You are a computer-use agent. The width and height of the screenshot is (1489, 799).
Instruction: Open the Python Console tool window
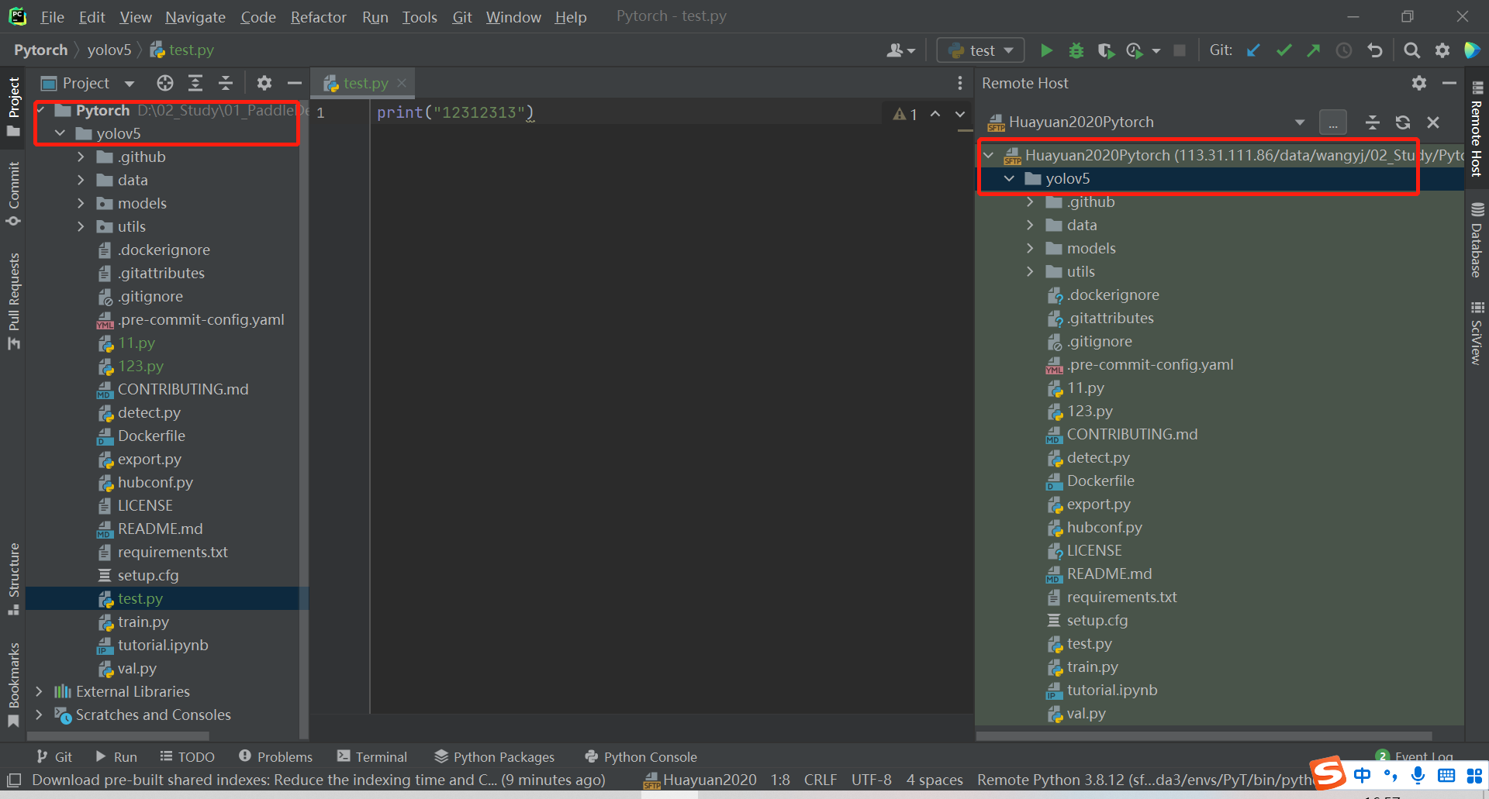coord(641,757)
